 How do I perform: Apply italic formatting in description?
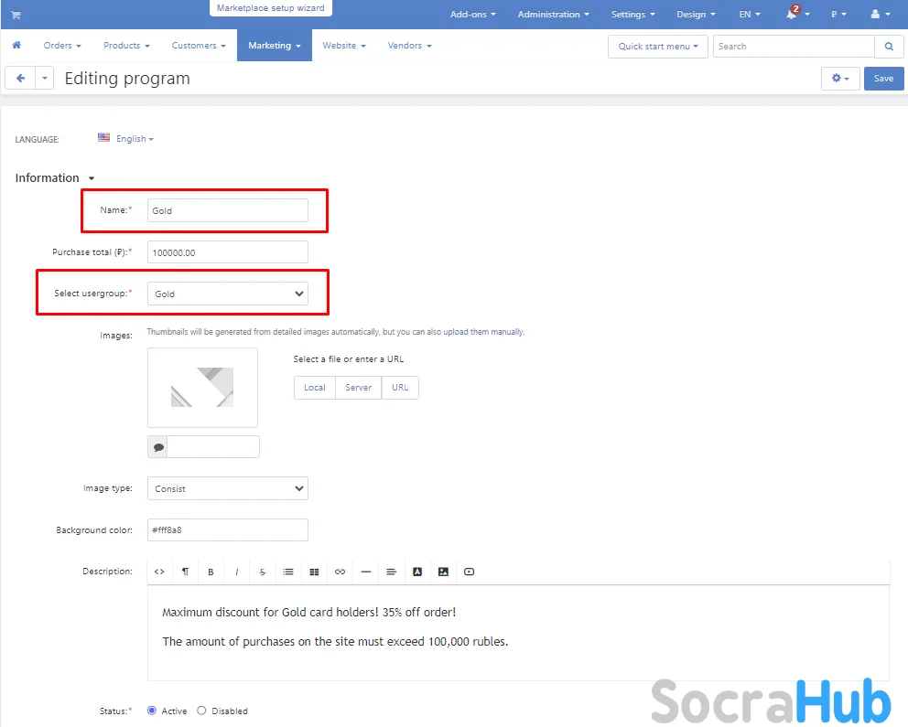237,572
